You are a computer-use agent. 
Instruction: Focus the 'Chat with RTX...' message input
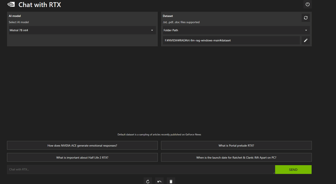tap(141, 169)
